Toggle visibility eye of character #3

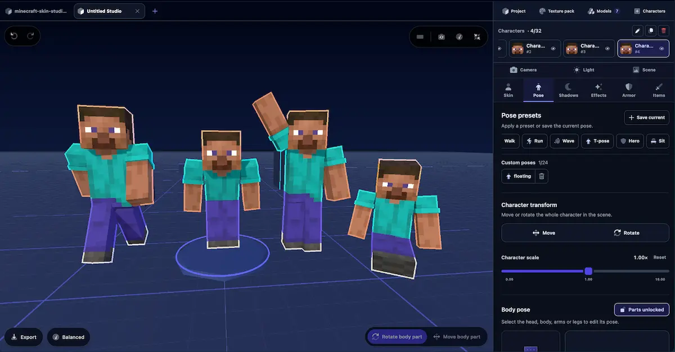[x=607, y=49]
